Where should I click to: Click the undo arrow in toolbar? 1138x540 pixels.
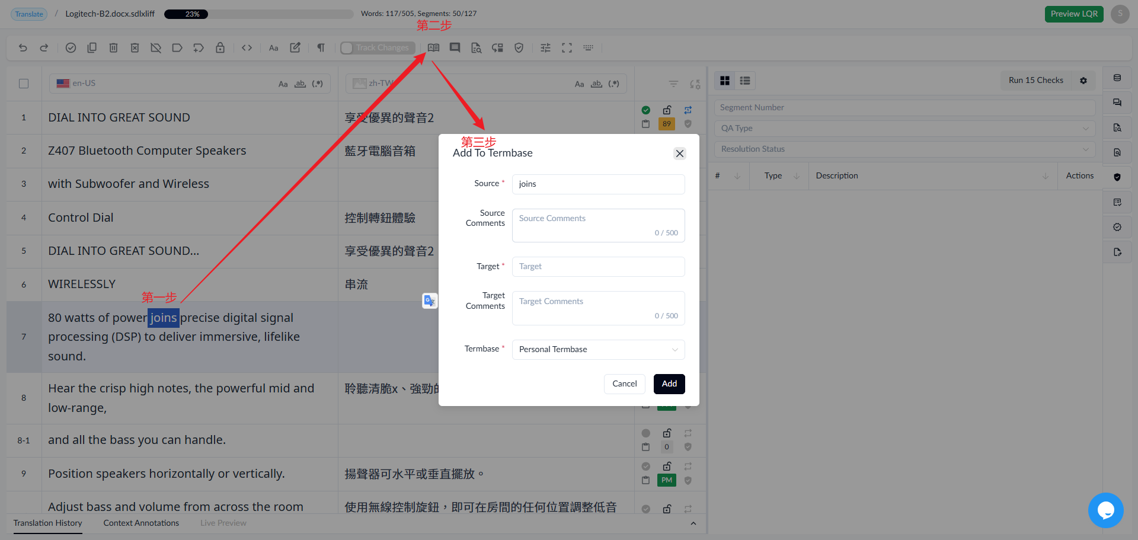coord(23,48)
